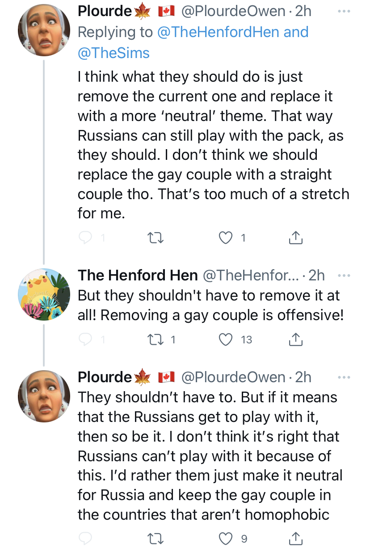
Task: Like Plourde's first tweet with 1 like
Action: click(226, 238)
